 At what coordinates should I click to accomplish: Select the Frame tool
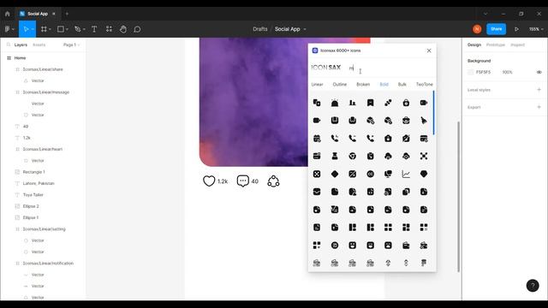click(44, 29)
